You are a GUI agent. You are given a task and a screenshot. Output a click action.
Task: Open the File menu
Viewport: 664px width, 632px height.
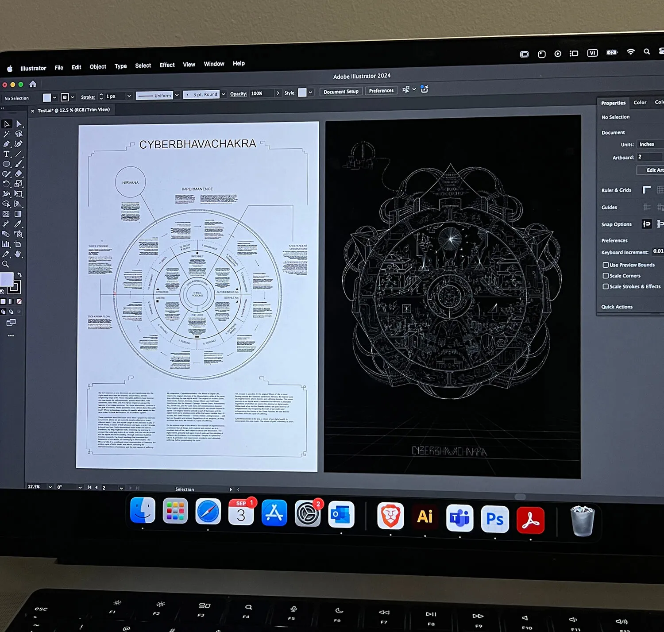point(59,68)
